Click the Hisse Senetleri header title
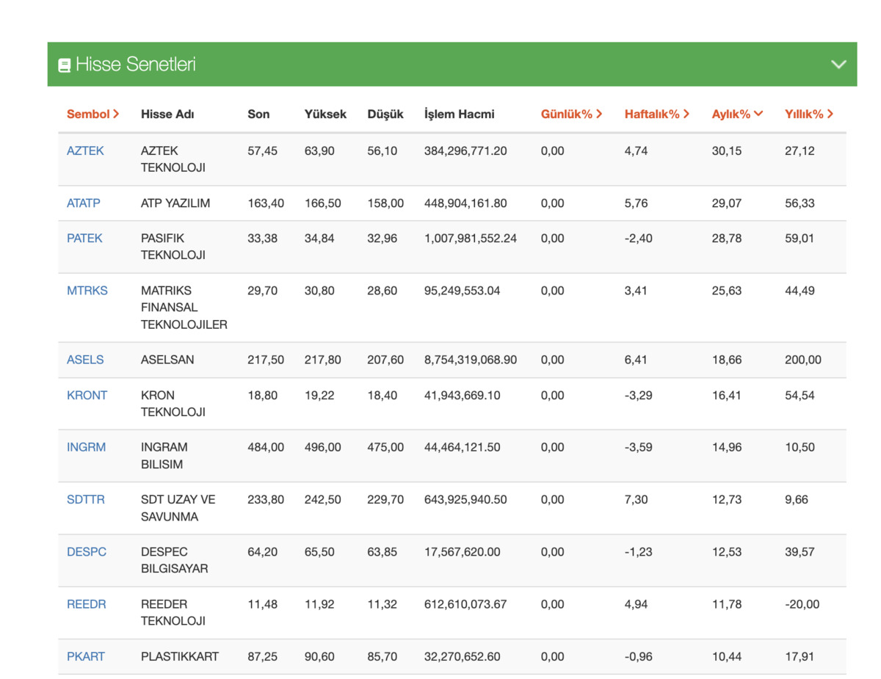881x679 pixels. pyautogui.click(x=136, y=65)
